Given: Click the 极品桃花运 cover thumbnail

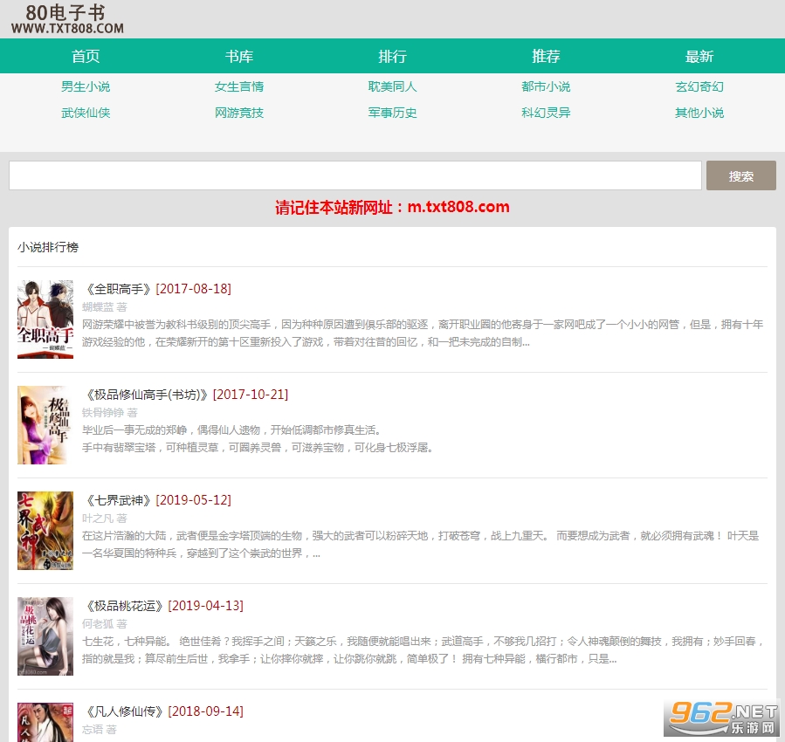Looking at the screenshot, I should (45, 636).
